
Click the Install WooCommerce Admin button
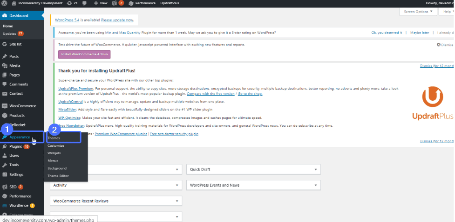coord(84,54)
